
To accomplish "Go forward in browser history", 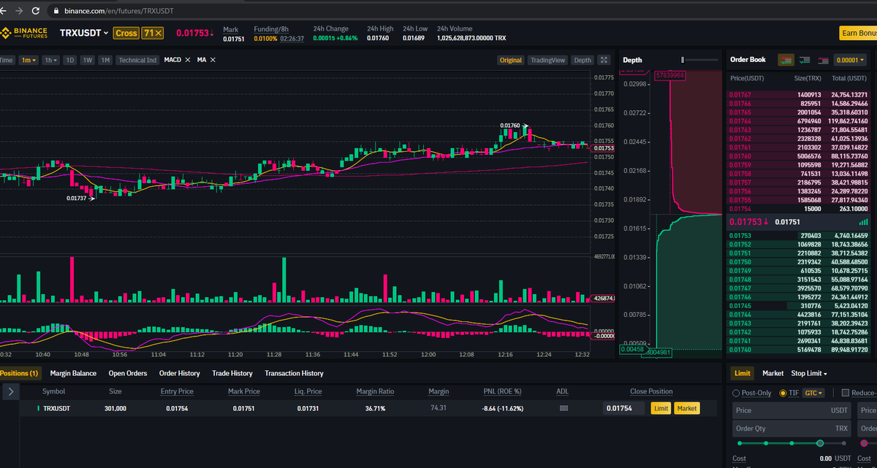I will (x=18, y=11).
